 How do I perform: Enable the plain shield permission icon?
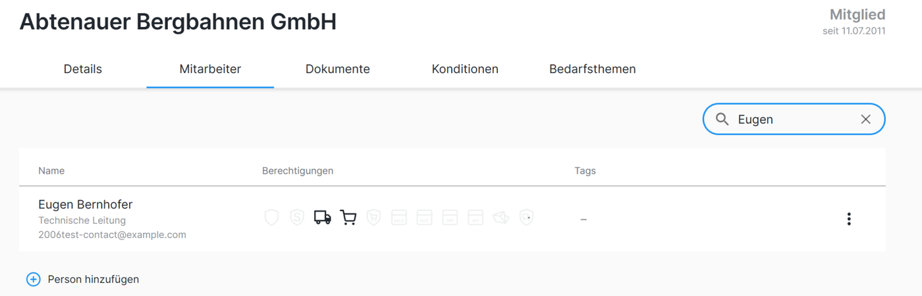pyautogui.click(x=271, y=217)
